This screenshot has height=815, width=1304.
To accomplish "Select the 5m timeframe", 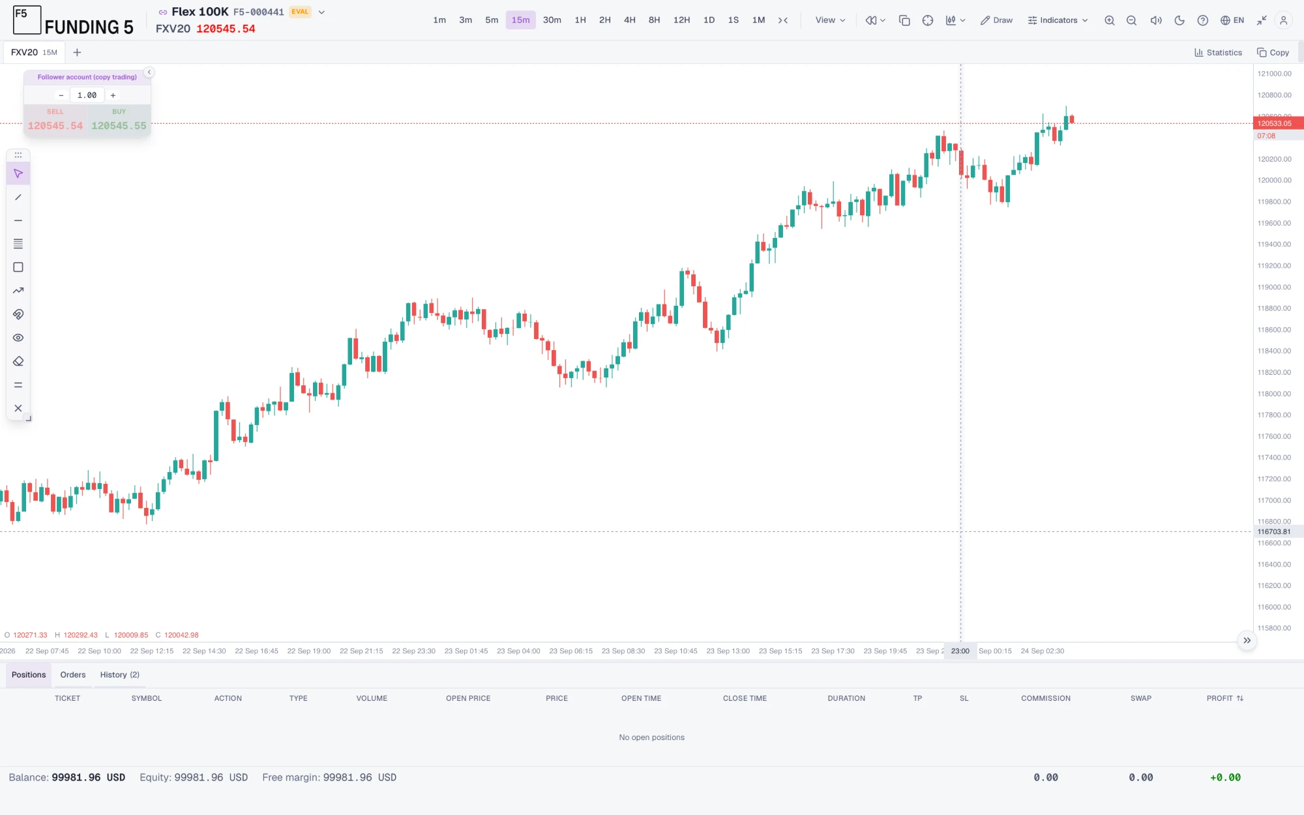I will 492,20.
